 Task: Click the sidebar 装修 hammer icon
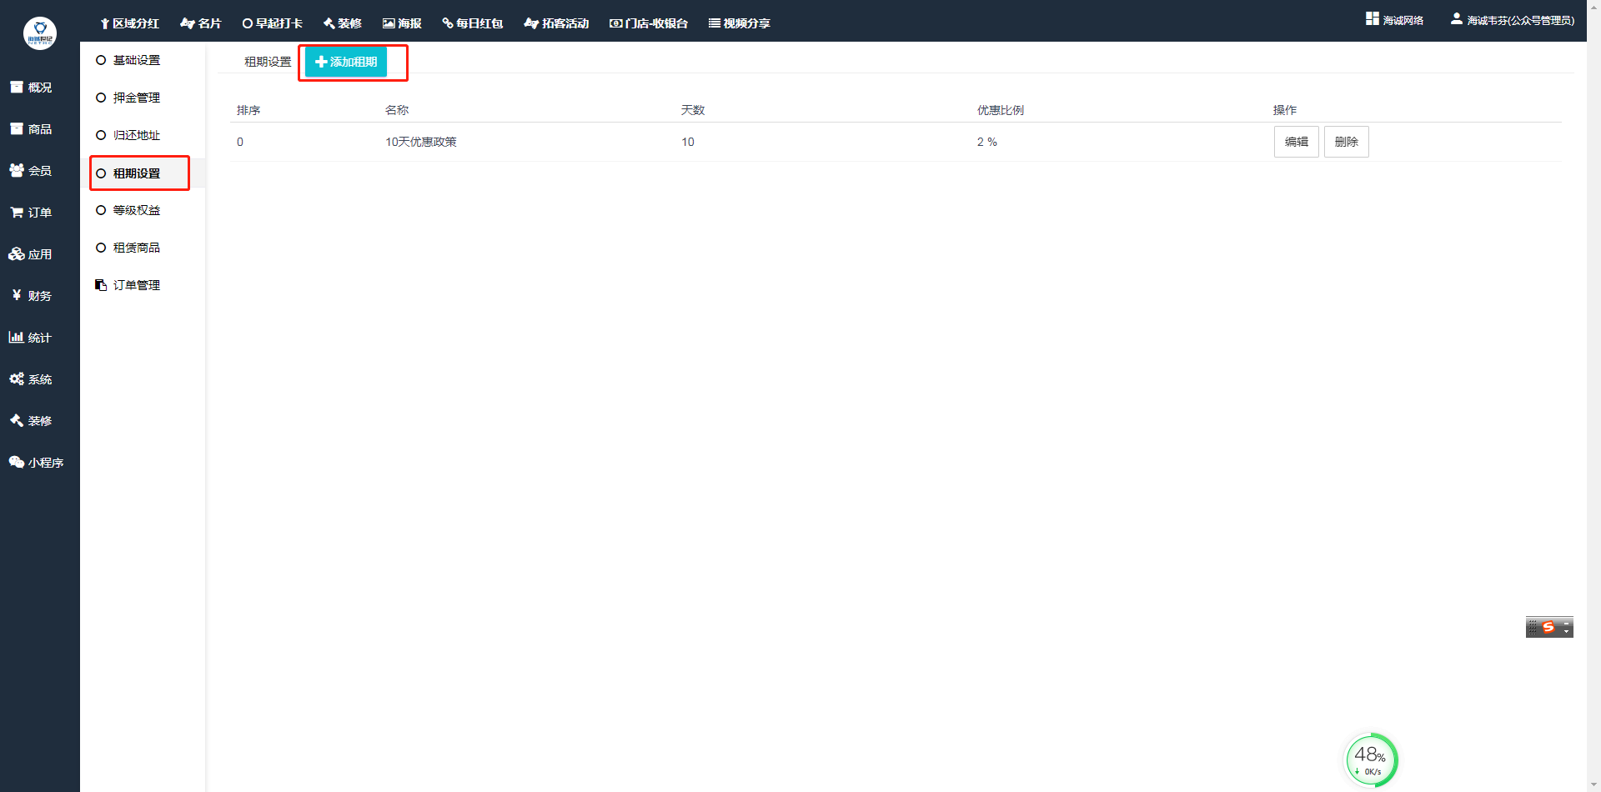(x=17, y=420)
